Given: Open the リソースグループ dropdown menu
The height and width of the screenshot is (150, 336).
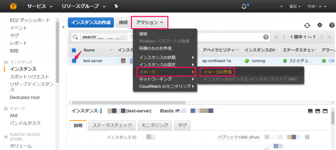Looking at the screenshot, I should click(84, 6).
